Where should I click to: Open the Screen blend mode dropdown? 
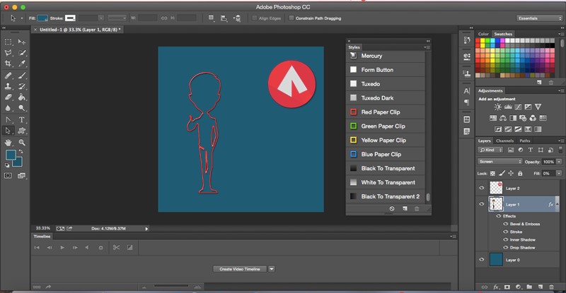[499, 162]
